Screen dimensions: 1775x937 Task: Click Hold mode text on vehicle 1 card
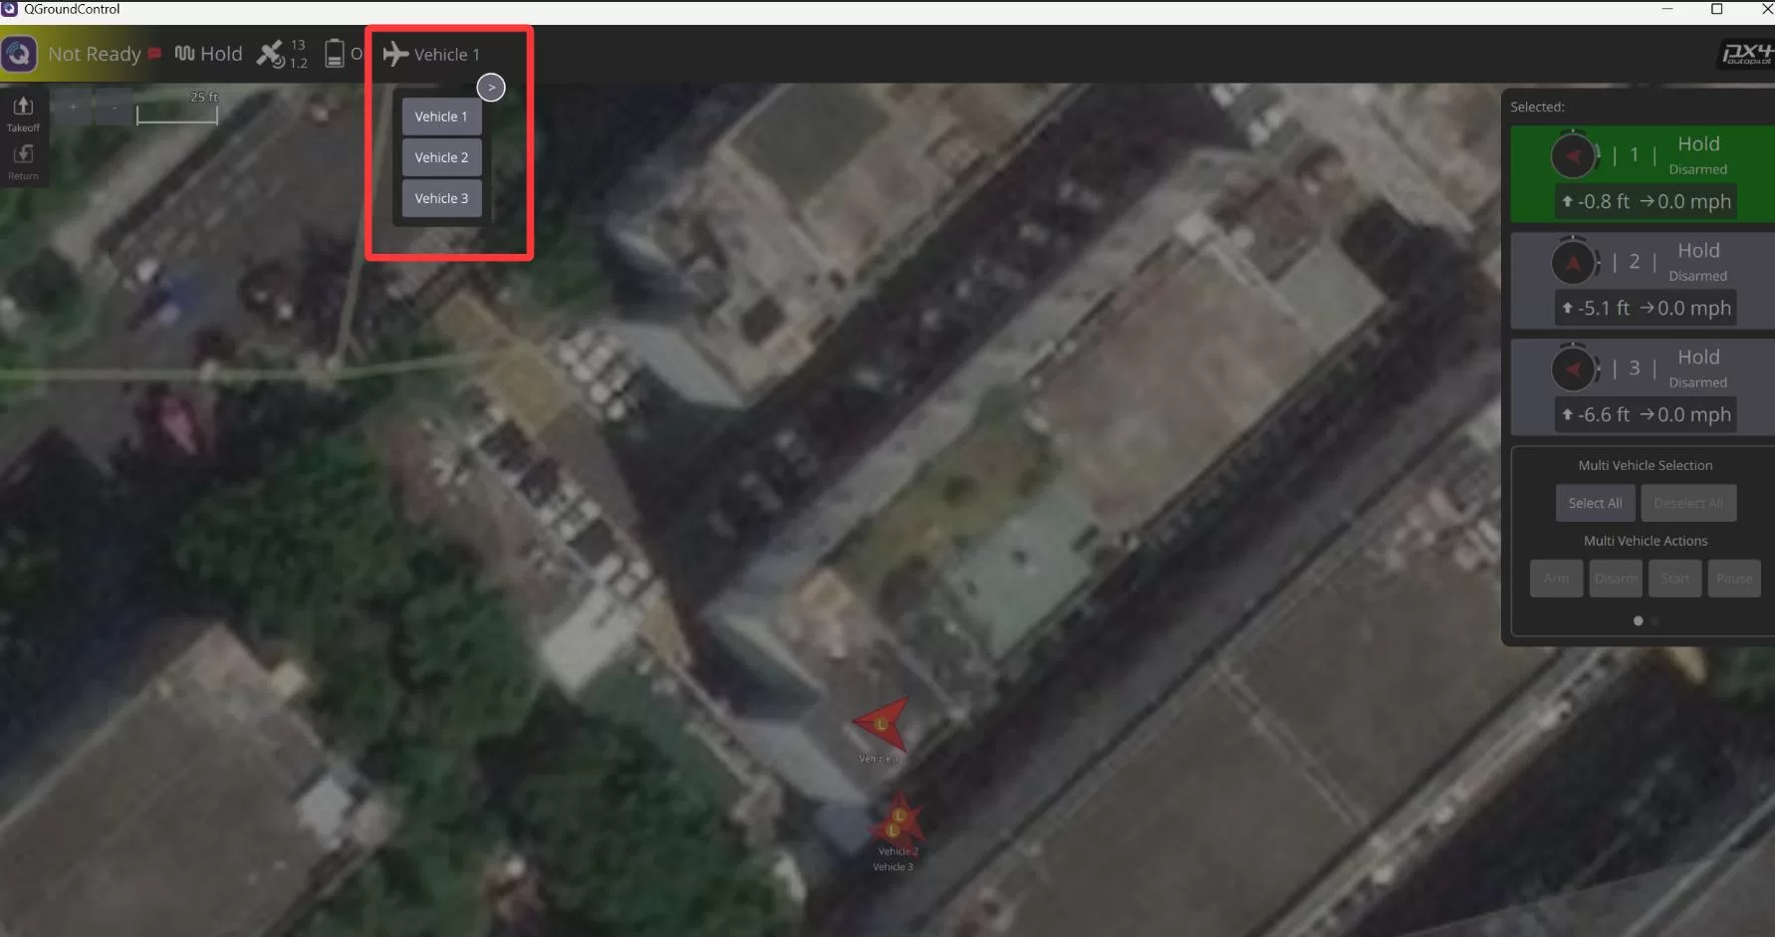1698,144
